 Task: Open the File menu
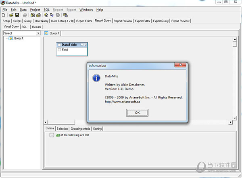5,10
